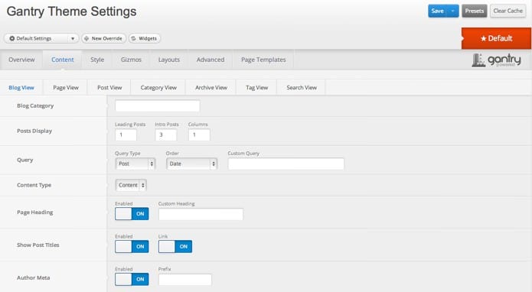Open the Tag View subtab
This screenshot has height=292, width=532.
coord(257,87)
